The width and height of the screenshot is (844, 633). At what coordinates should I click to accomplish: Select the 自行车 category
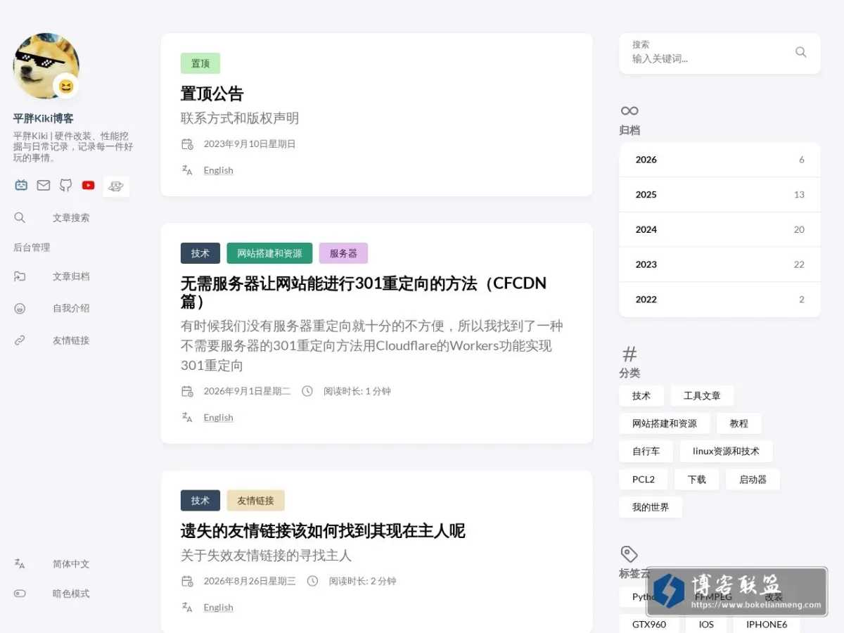point(646,452)
